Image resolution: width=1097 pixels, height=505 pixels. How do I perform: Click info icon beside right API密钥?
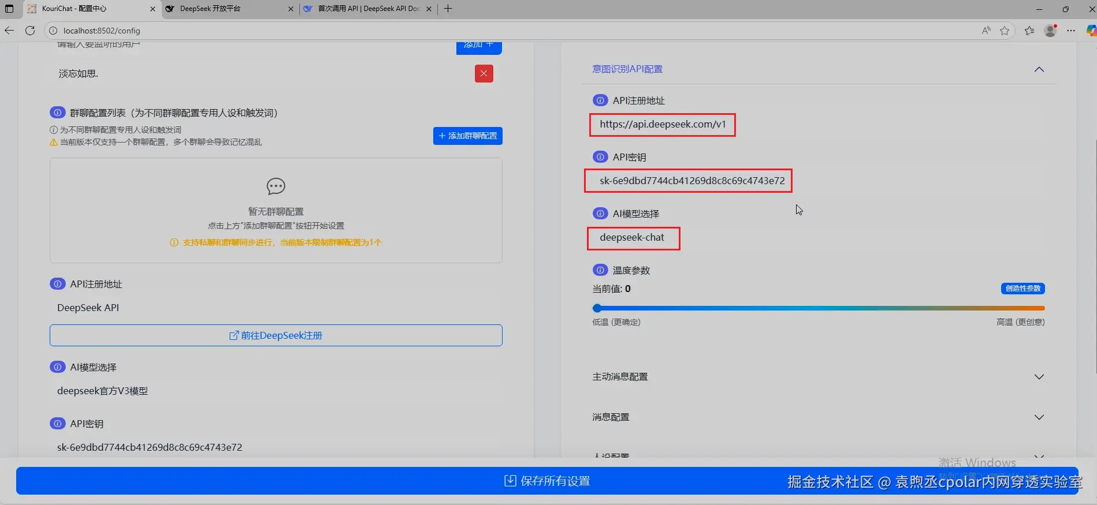tap(600, 157)
